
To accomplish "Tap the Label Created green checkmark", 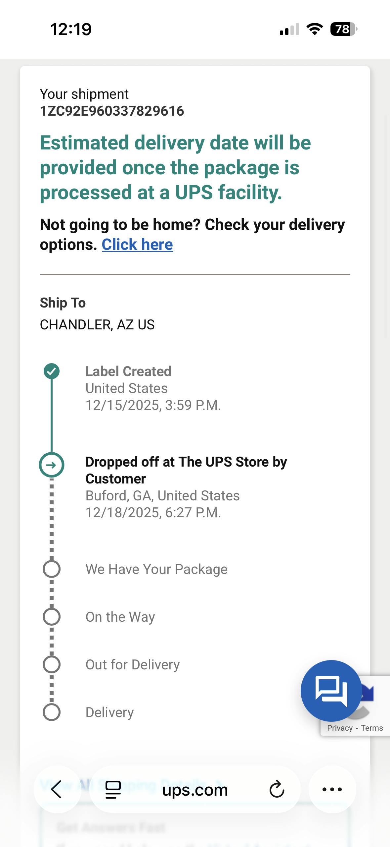I will 52,371.
